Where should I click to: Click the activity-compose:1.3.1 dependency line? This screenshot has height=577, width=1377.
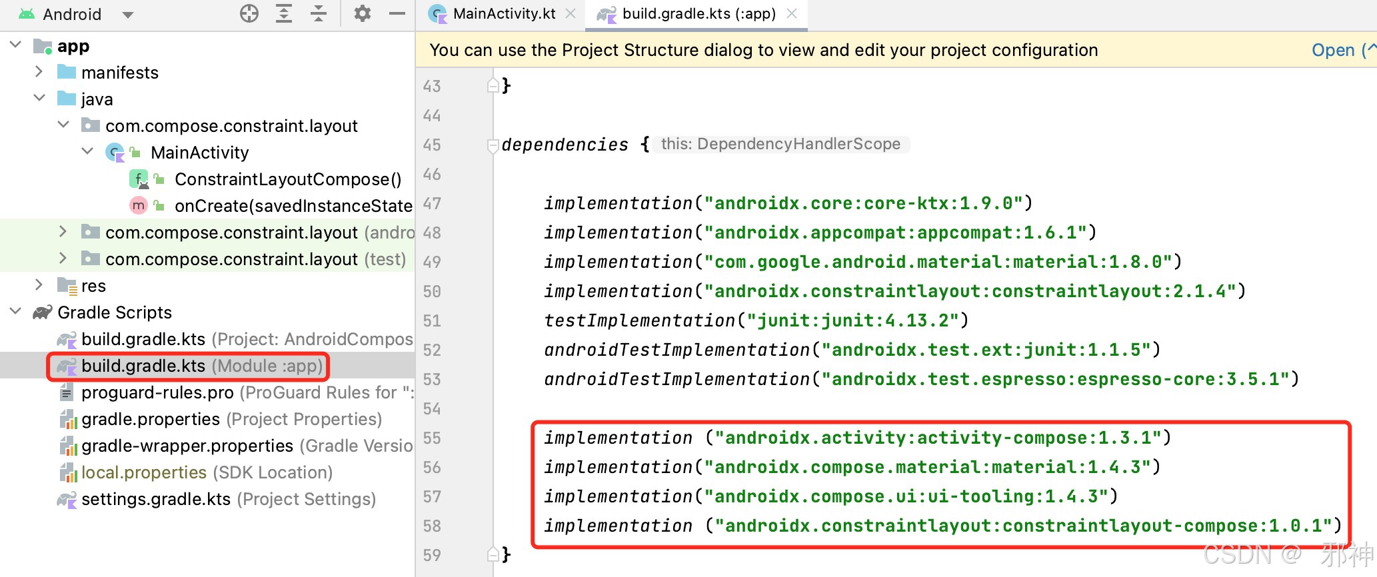858,438
